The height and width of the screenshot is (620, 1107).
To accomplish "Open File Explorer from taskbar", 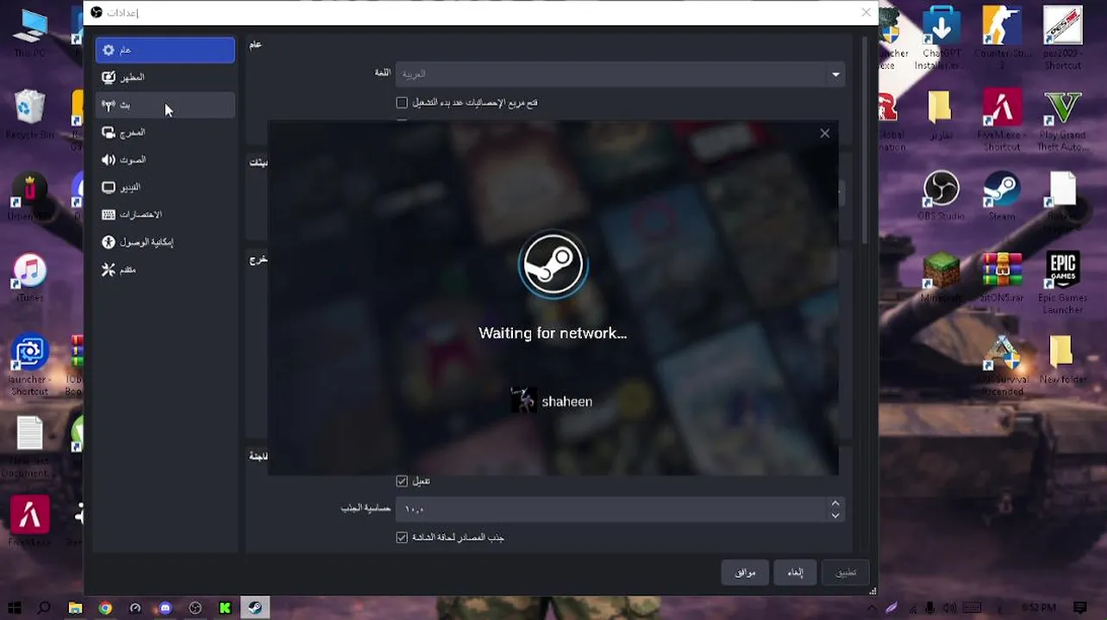I will click(75, 608).
